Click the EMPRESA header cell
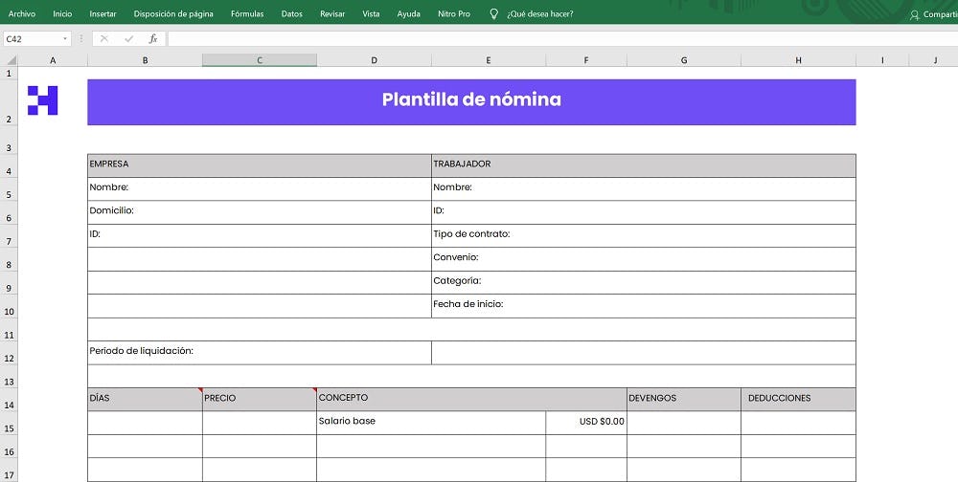Viewport: 958px width, 482px height. (260, 165)
